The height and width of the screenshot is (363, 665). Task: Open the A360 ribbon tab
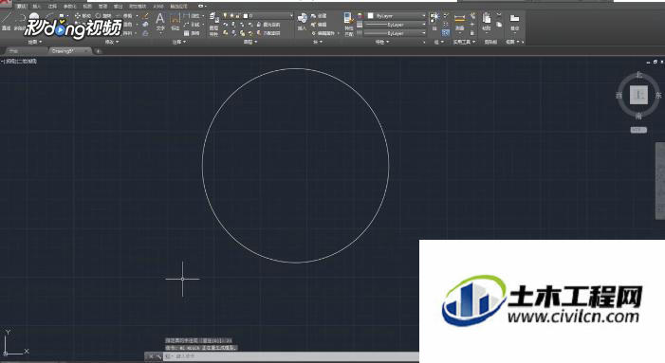pyautogui.click(x=158, y=7)
